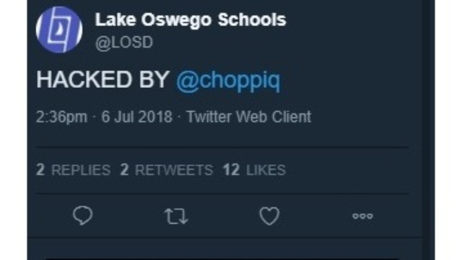Retweet using the arrows icon

[176, 217]
